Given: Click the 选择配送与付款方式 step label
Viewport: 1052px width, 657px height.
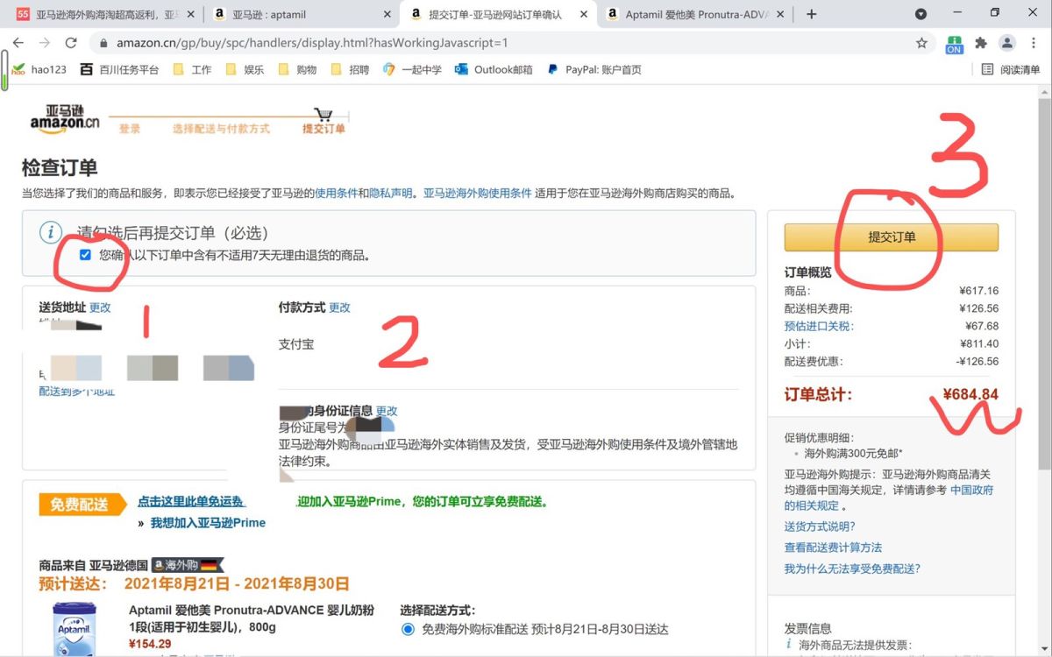Looking at the screenshot, I should tap(221, 129).
